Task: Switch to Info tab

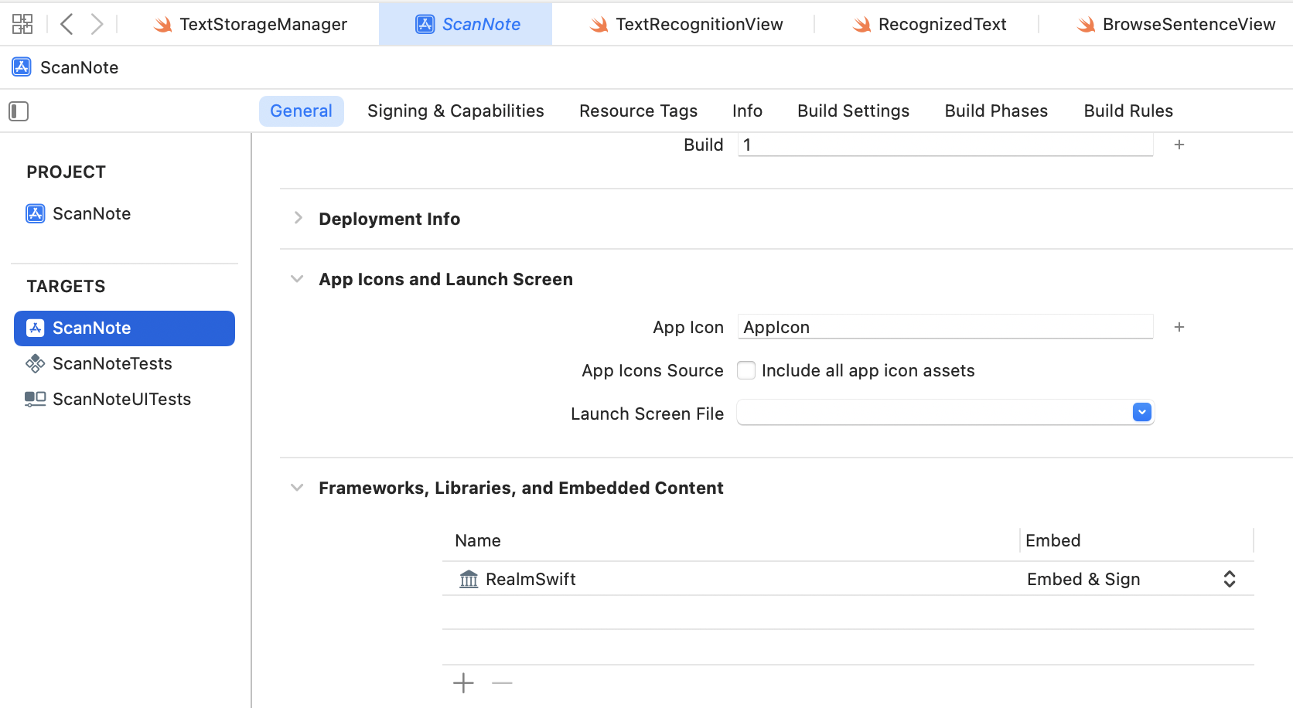Action: point(747,111)
